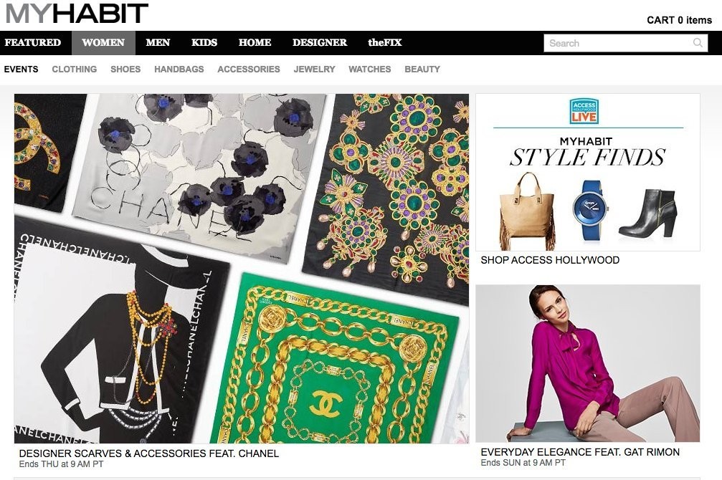This screenshot has width=722, height=480.
Task: Open the JEWELRY subcategory
Action: [315, 69]
